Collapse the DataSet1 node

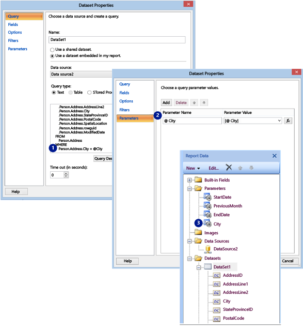(x=199, y=267)
